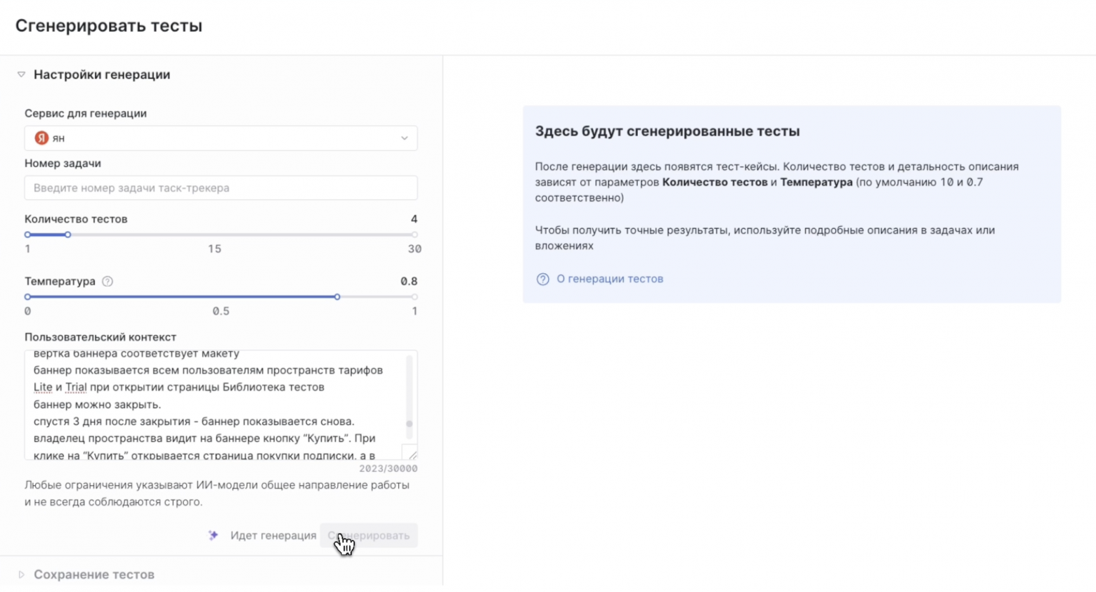Click the collapse triangle before Настройки генерации

(x=21, y=74)
